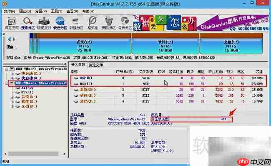Click the 文件系统 column header

(146, 72)
